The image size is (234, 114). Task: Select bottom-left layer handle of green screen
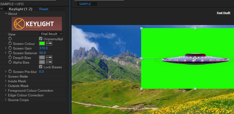[141, 89]
